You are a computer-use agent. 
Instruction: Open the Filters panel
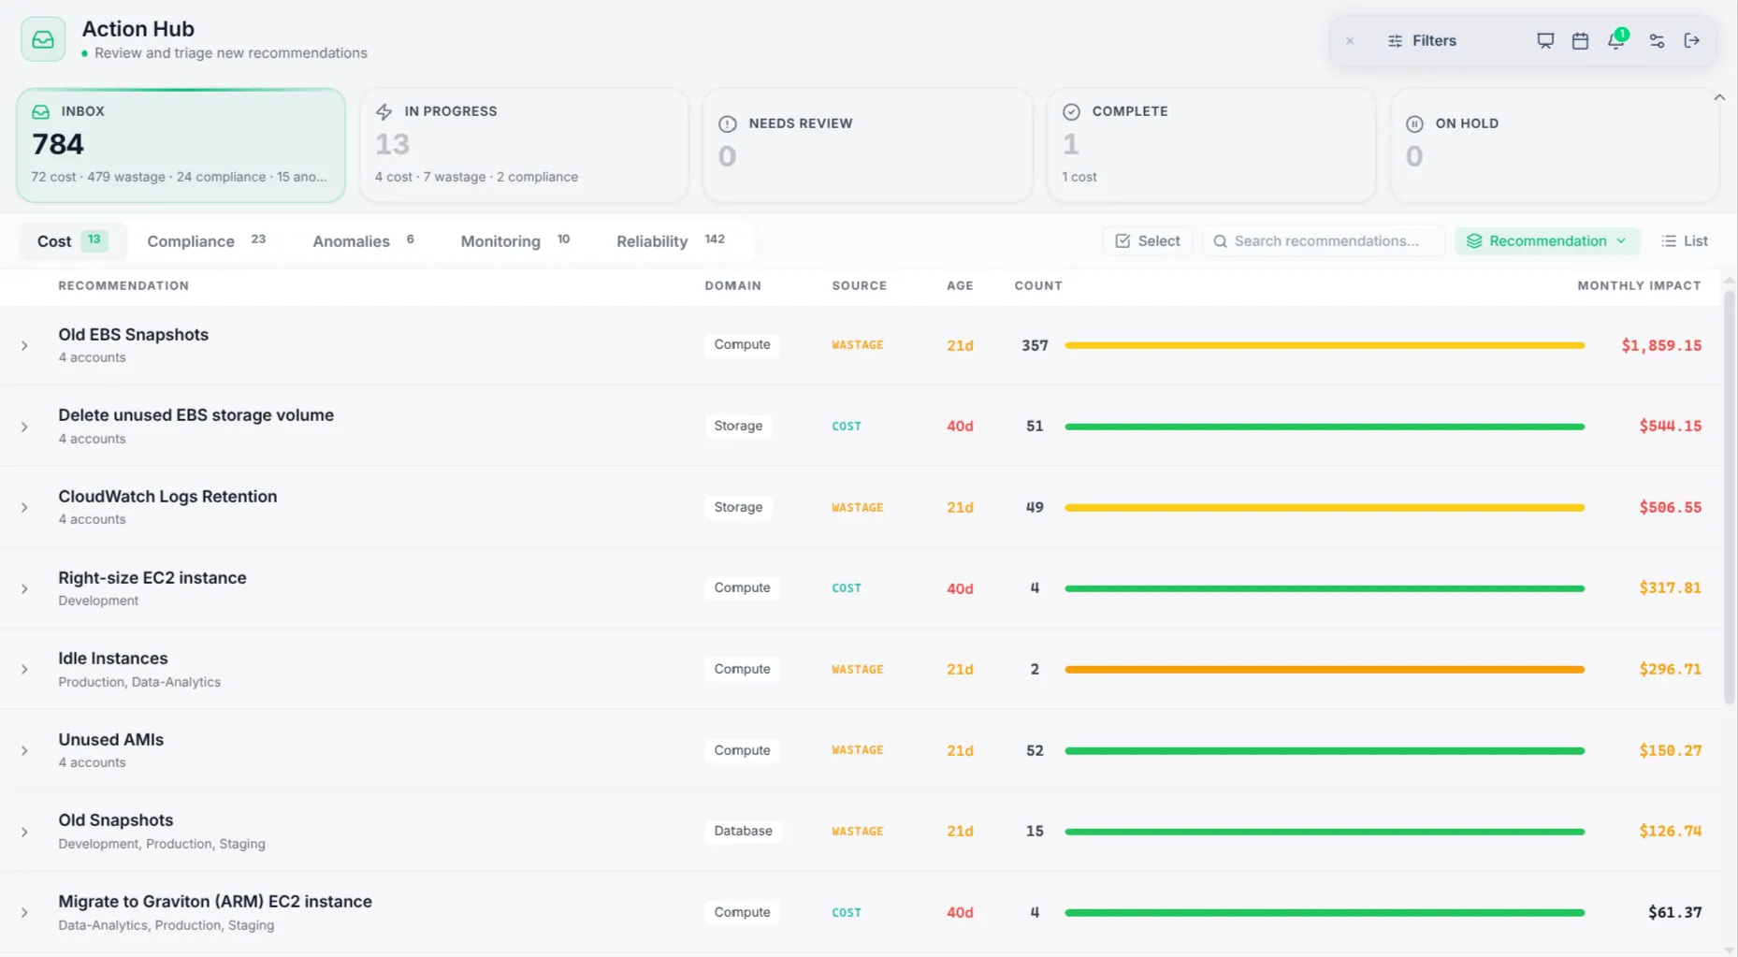pyautogui.click(x=1422, y=41)
